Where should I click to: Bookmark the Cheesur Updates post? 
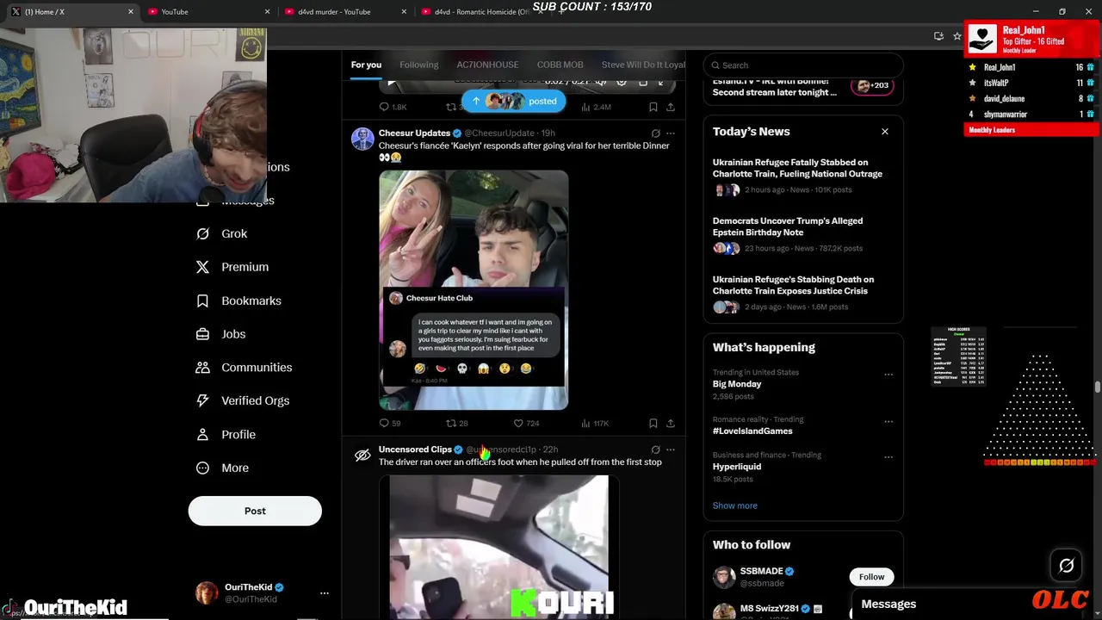653,423
